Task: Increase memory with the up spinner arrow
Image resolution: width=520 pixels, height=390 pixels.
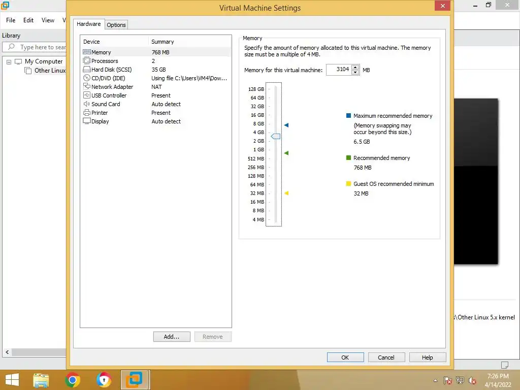Action: point(355,68)
